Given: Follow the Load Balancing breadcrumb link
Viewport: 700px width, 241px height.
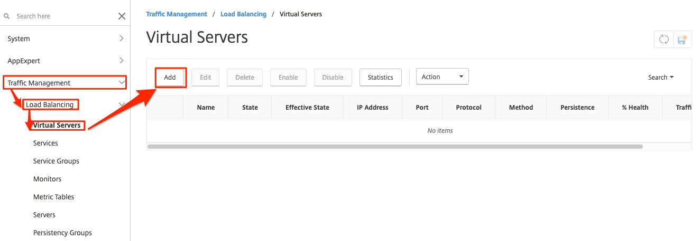Looking at the screenshot, I should click(x=243, y=14).
